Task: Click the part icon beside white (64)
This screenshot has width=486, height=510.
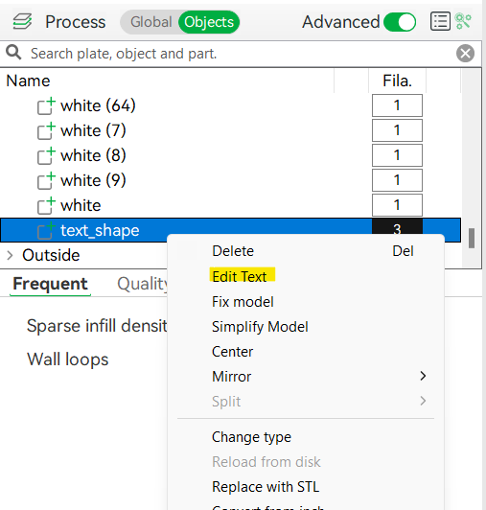Action: click(x=46, y=106)
